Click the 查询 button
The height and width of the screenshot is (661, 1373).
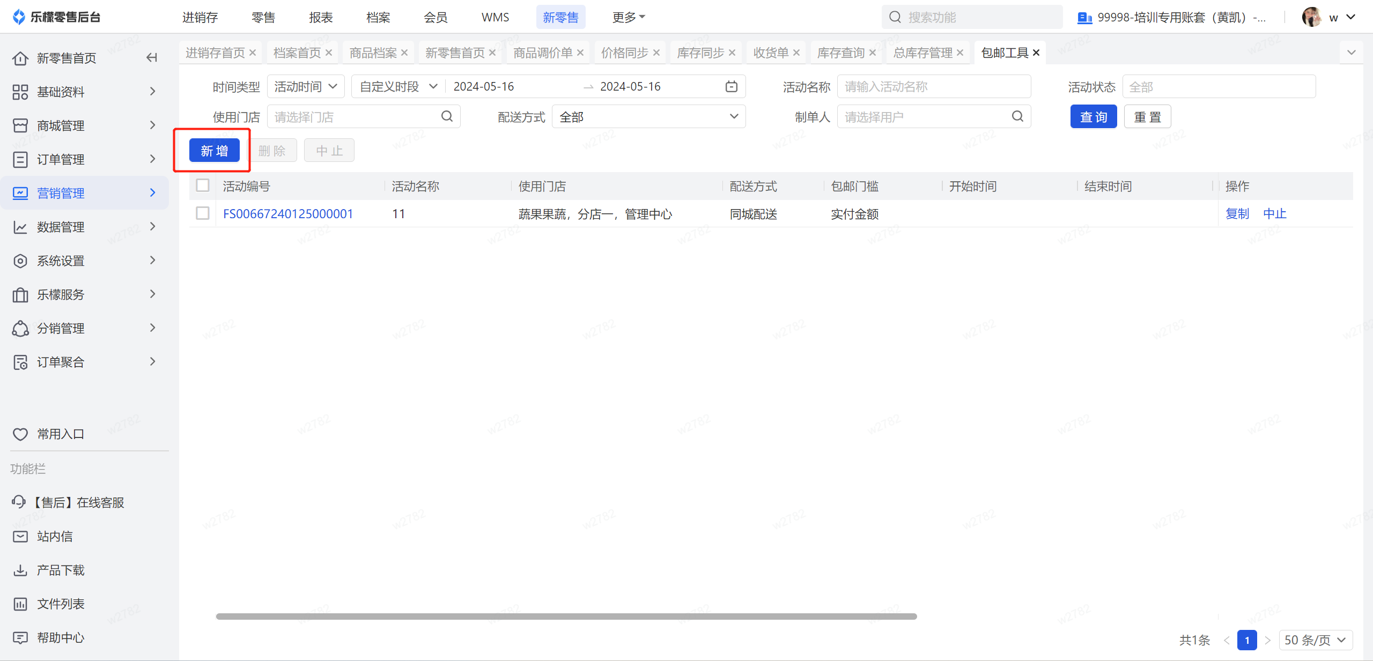pos(1094,116)
